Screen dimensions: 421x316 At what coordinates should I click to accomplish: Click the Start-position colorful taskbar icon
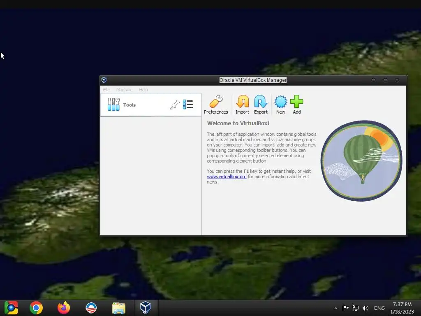click(x=11, y=308)
